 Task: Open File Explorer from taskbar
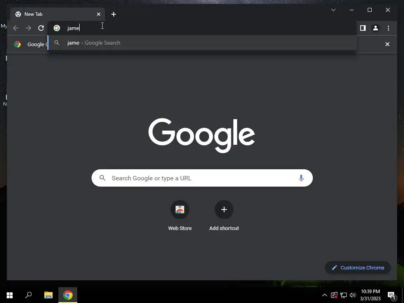pyautogui.click(x=48, y=295)
